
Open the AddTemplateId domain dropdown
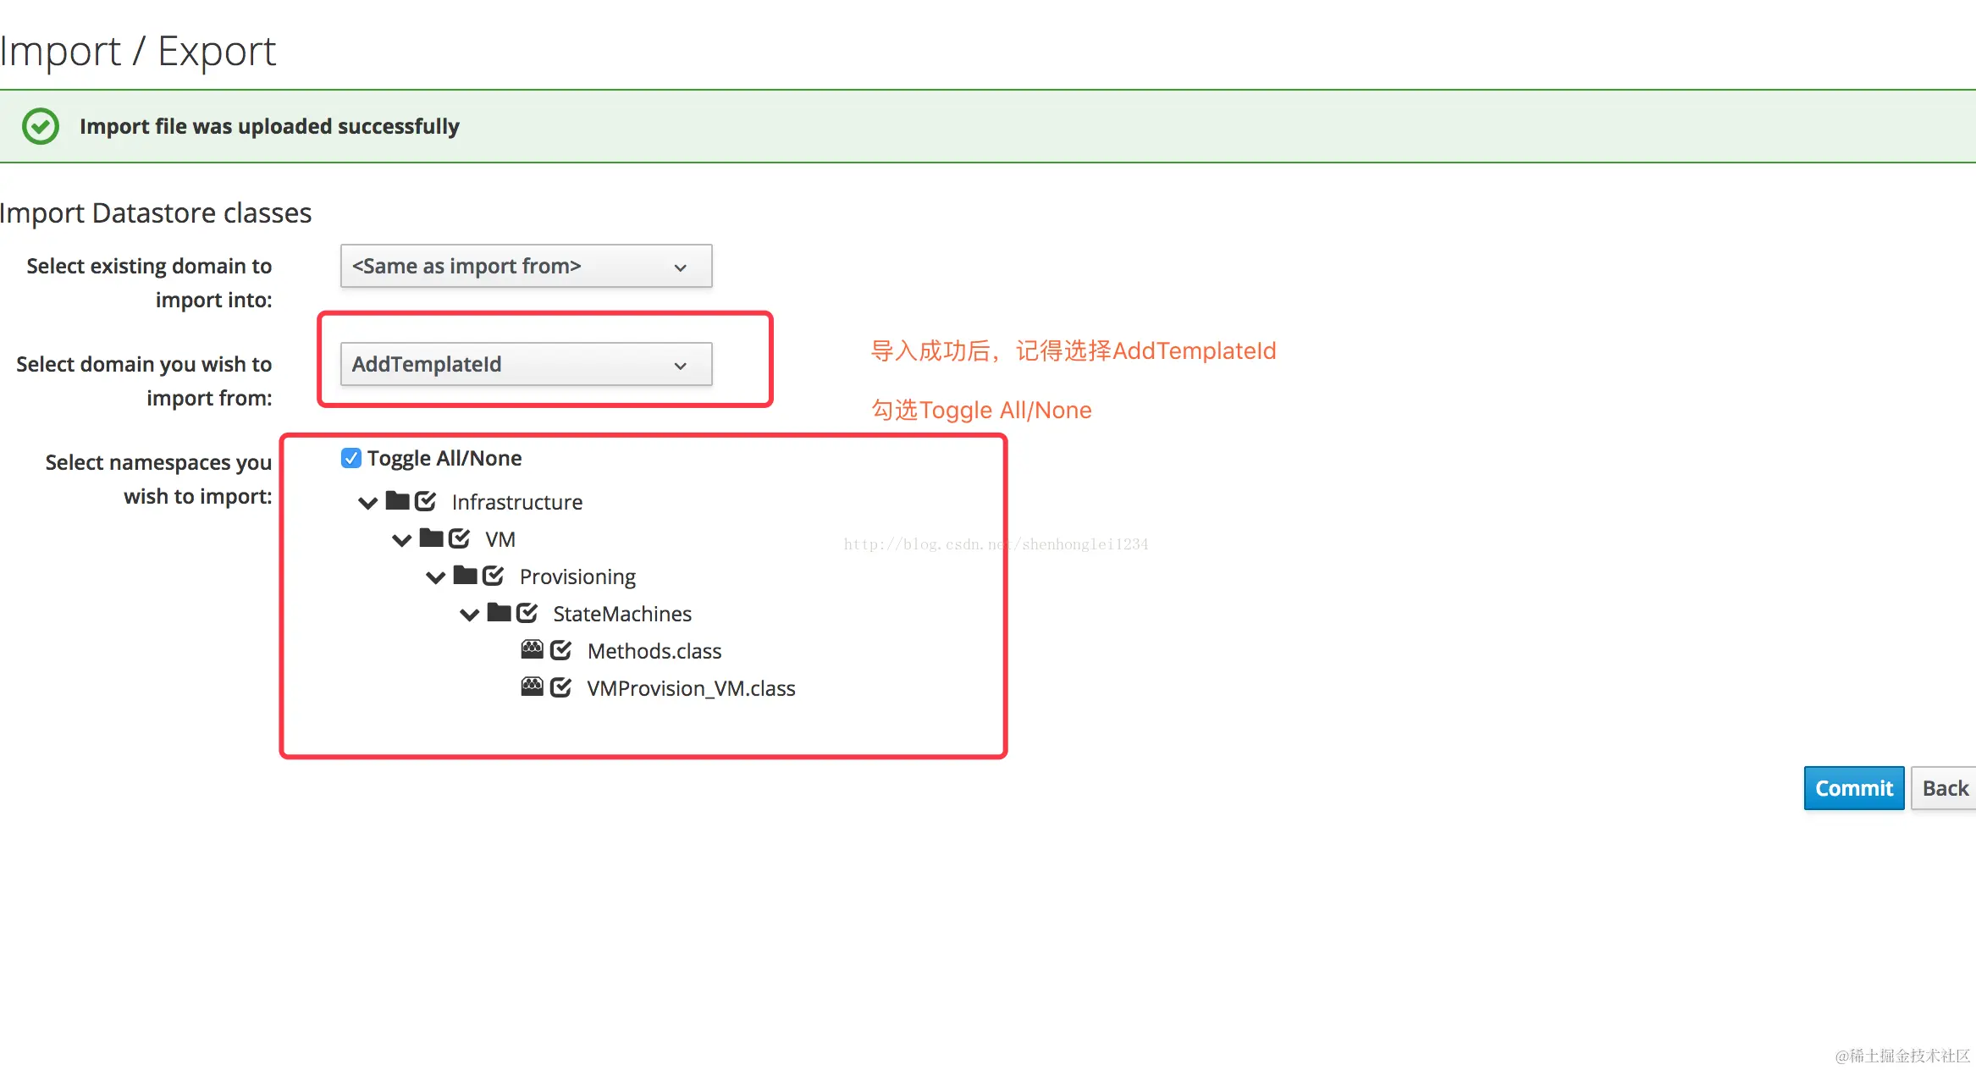tap(526, 365)
